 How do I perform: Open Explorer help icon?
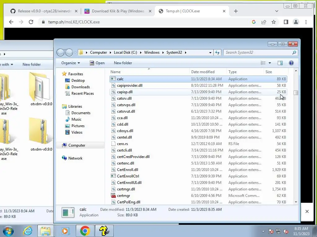pos(291,63)
